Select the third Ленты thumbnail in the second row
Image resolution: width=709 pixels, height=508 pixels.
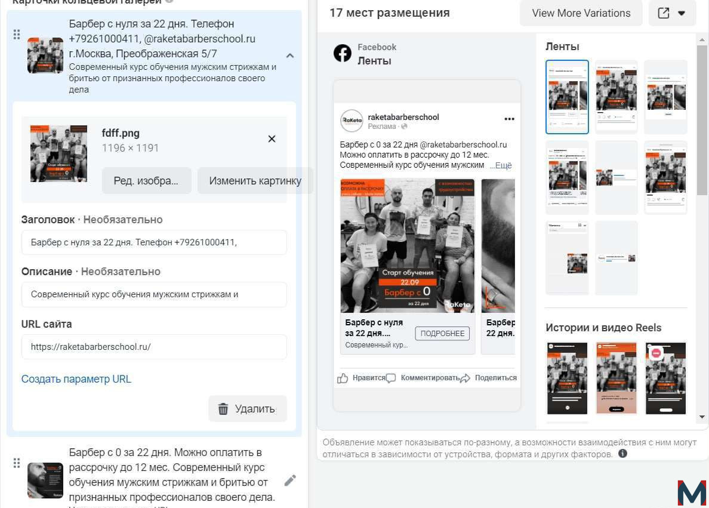tap(665, 177)
